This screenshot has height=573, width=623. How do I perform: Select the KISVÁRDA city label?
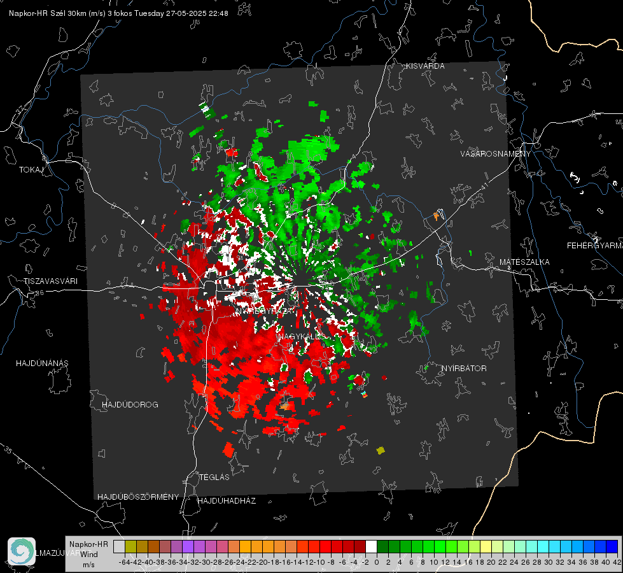click(425, 66)
